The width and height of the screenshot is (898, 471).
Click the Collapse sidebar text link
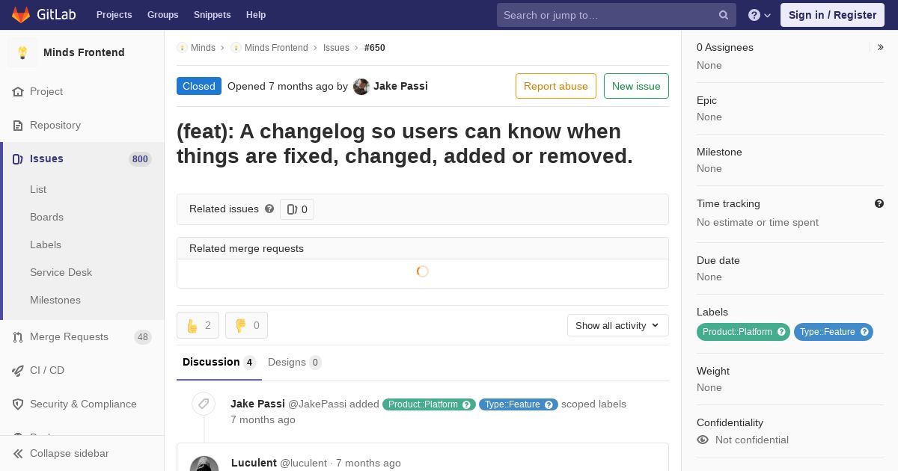(x=70, y=454)
